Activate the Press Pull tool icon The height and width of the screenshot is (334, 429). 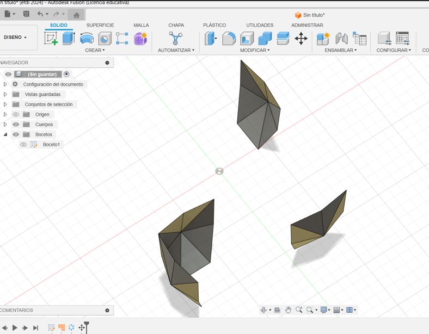click(211, 38)
